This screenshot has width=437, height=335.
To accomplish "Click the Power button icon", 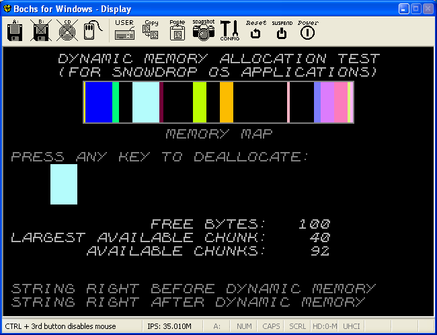I will click(308, 30).
